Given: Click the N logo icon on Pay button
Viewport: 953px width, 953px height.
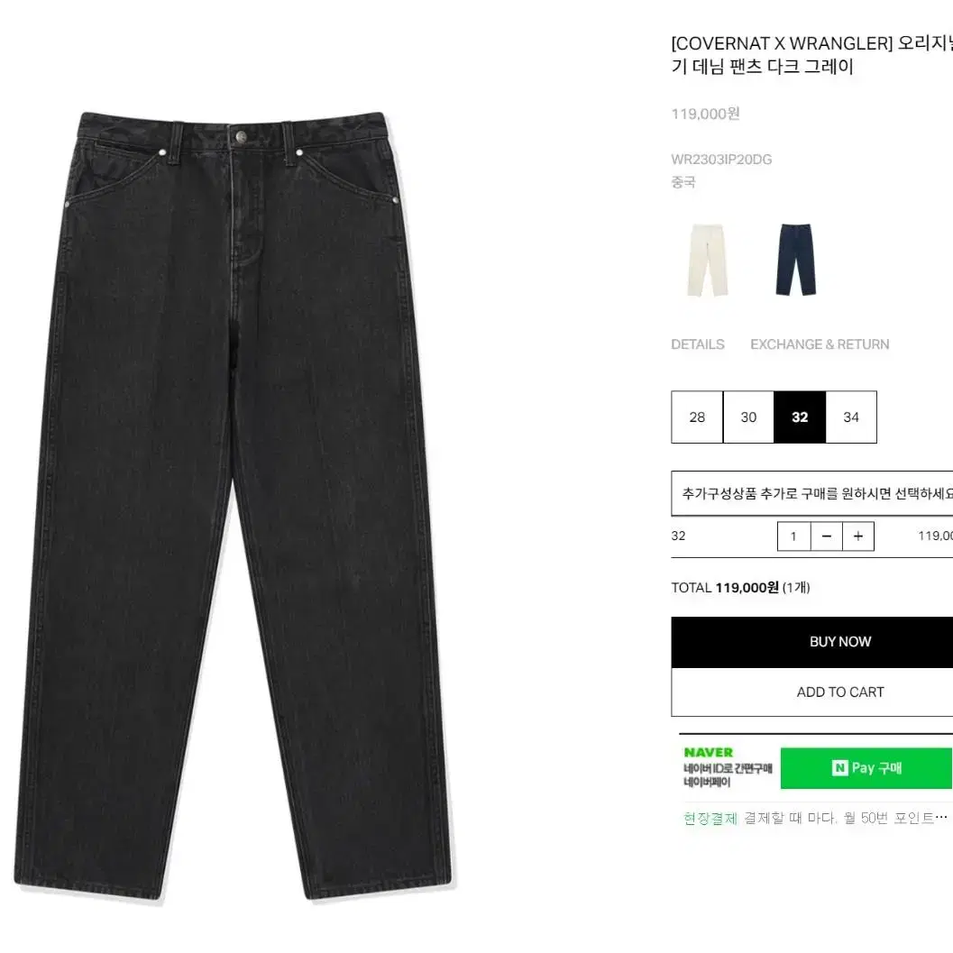Looking at the screenshot, I should tap(839, 767).
